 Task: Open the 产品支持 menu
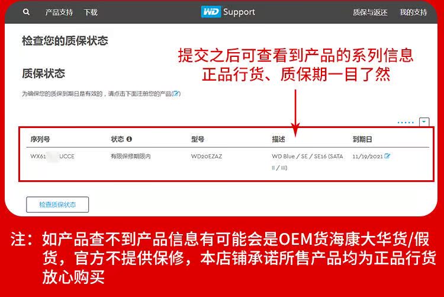pos(59,12)
